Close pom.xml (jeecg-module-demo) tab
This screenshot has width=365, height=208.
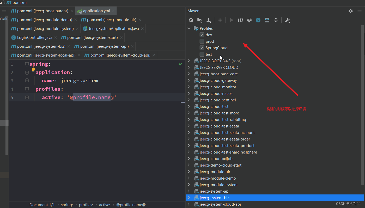(x=76, y=20)
